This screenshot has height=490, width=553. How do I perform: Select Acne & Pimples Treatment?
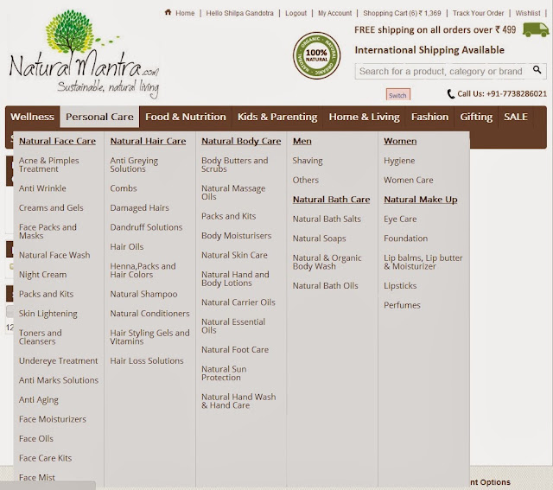48,165
